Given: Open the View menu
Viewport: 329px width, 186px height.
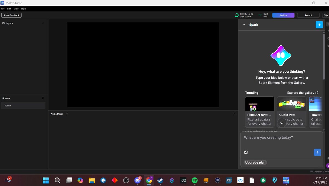Looking at the screenshot, I should (x=16, y=9).
